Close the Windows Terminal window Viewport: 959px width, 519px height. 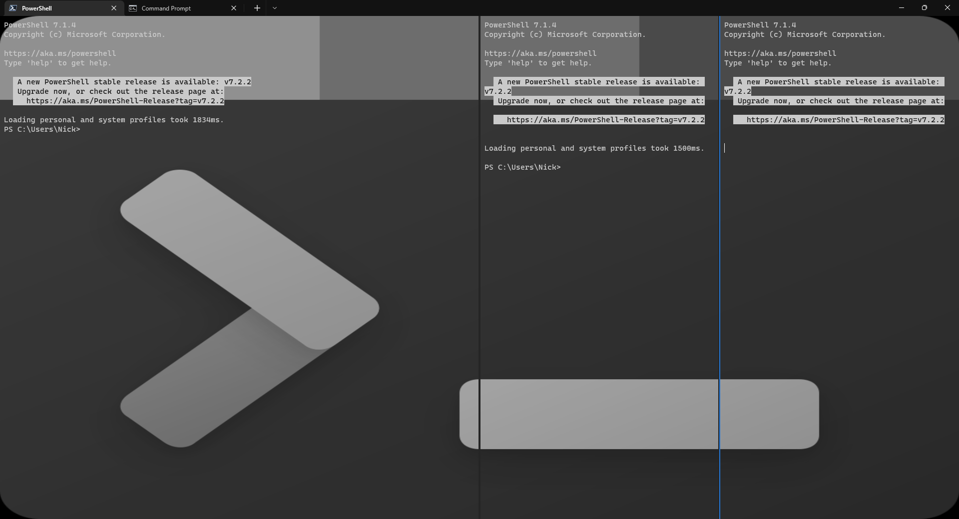(948, 8)
